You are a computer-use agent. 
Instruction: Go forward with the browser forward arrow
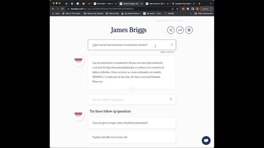[x=58, y=9]
